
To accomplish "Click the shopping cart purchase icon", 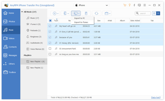I will click(x=125, y=5).
